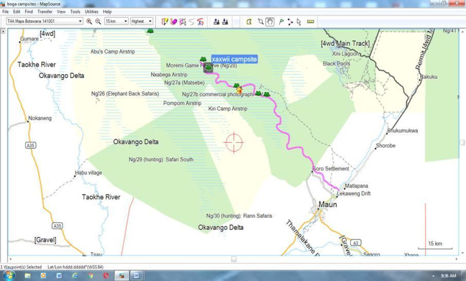Click the maps toolbar icon left of waypoints
This screenshot has width=466, height=281.
(x=164, y=21)
